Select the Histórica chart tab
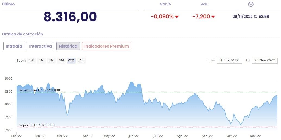This screenshot has width=281, height=140. click(x=68, y=46)
